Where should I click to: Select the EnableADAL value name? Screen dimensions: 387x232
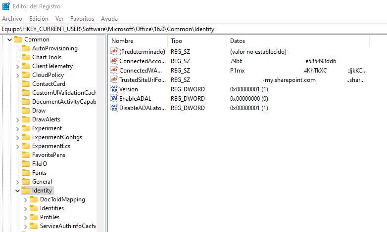135,99
